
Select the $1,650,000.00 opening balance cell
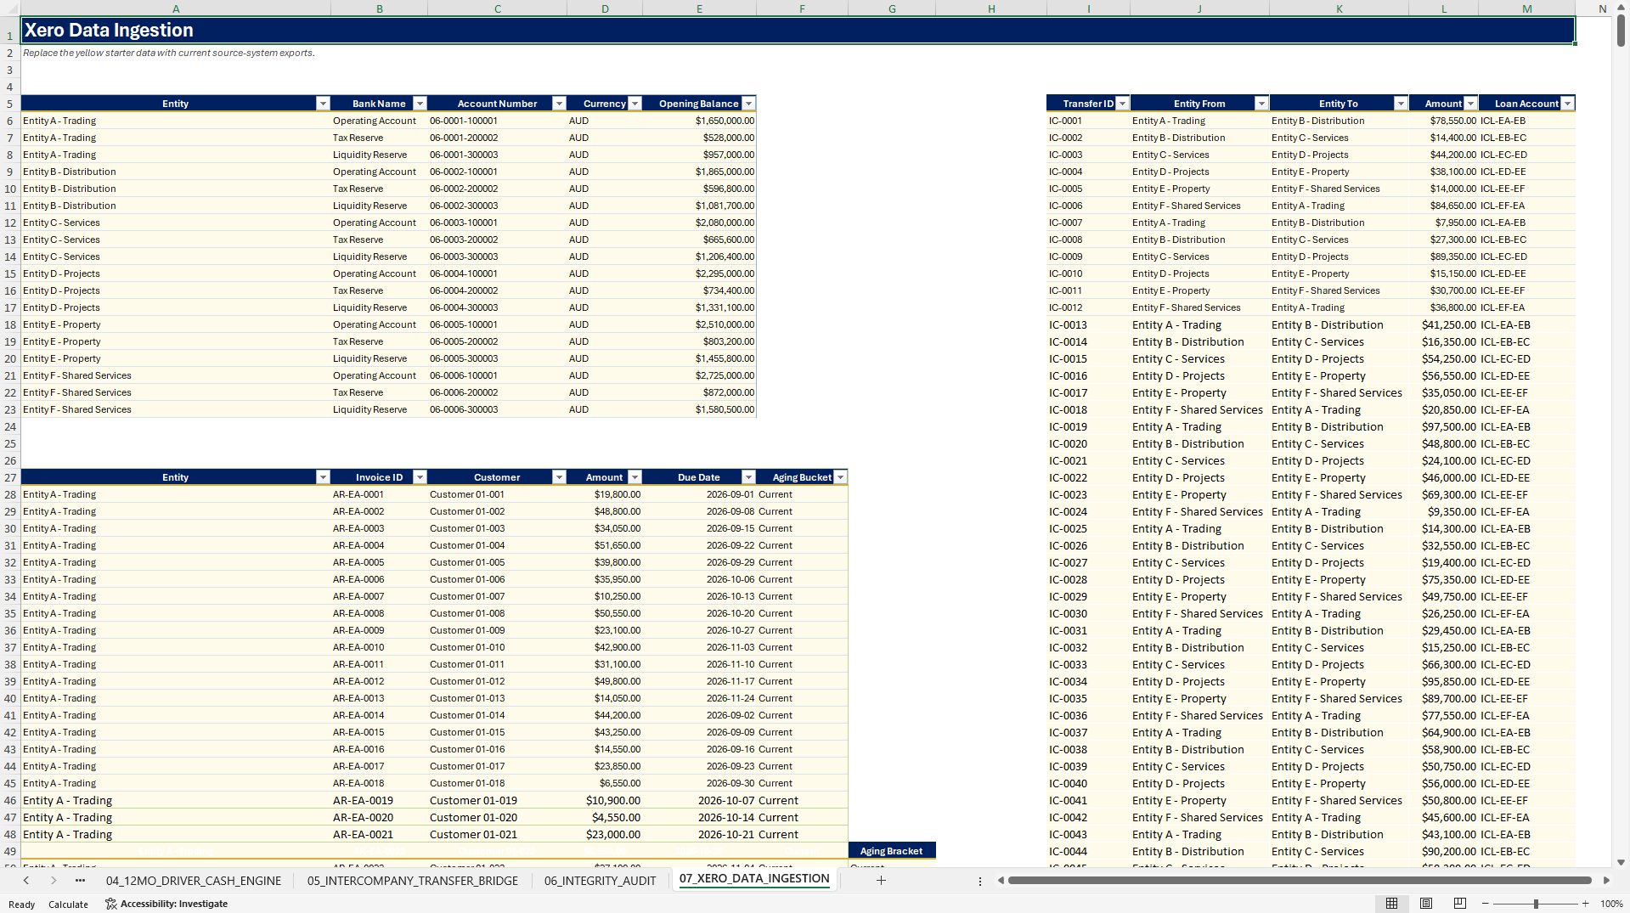pos(699,121)
